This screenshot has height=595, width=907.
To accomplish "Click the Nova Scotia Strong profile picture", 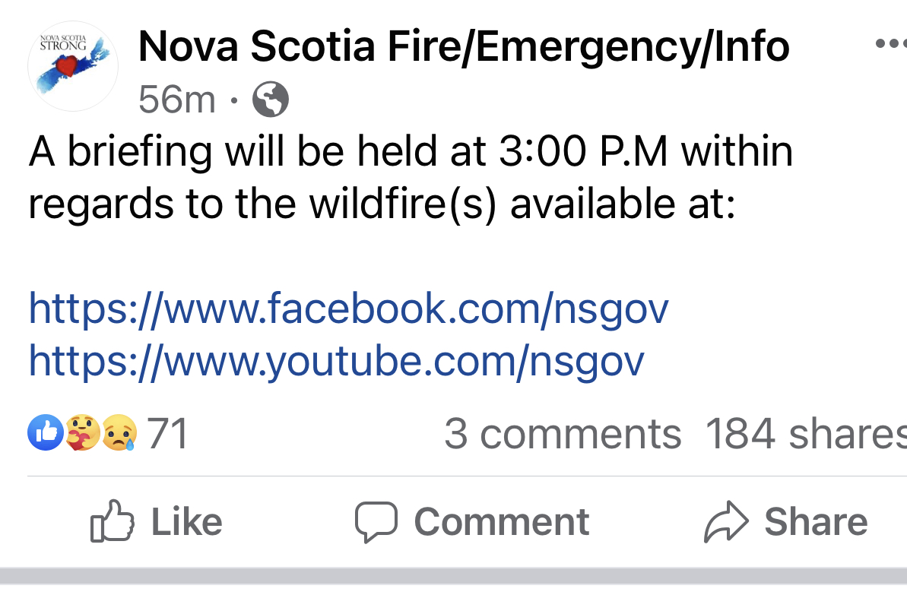I will [x=72, y=66].
